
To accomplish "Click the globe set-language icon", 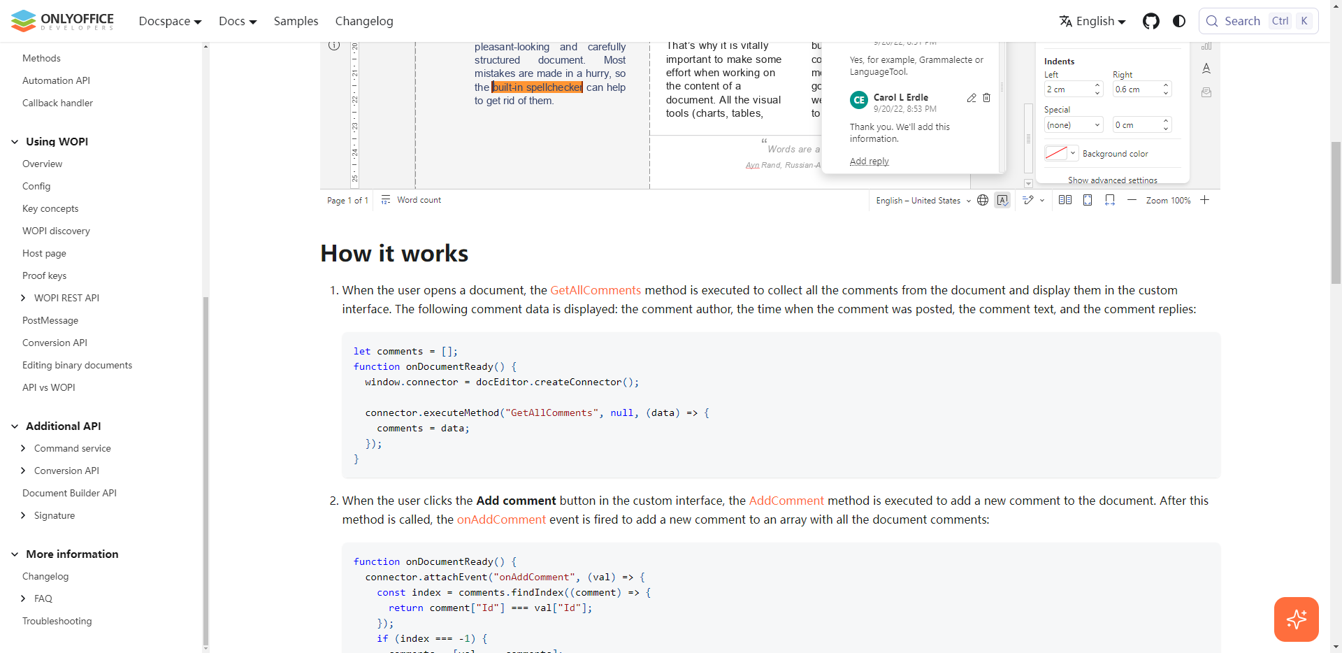I will click(x=983, y=200).
